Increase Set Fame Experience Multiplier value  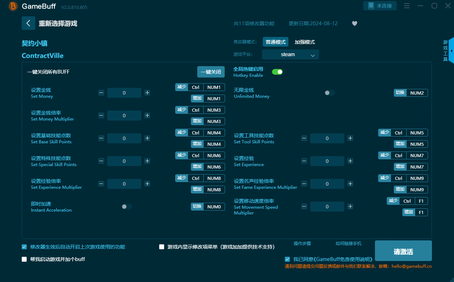[350, 184]
